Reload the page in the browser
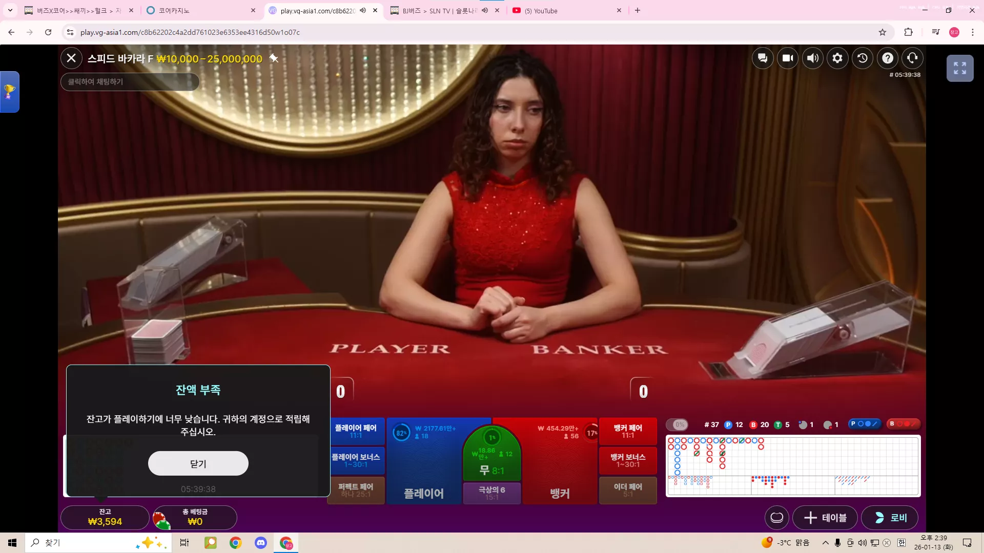 click(48, 32)
